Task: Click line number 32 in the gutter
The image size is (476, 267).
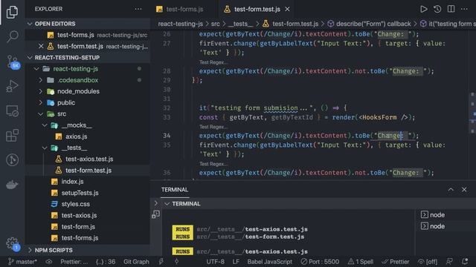Action: [167, 108]
